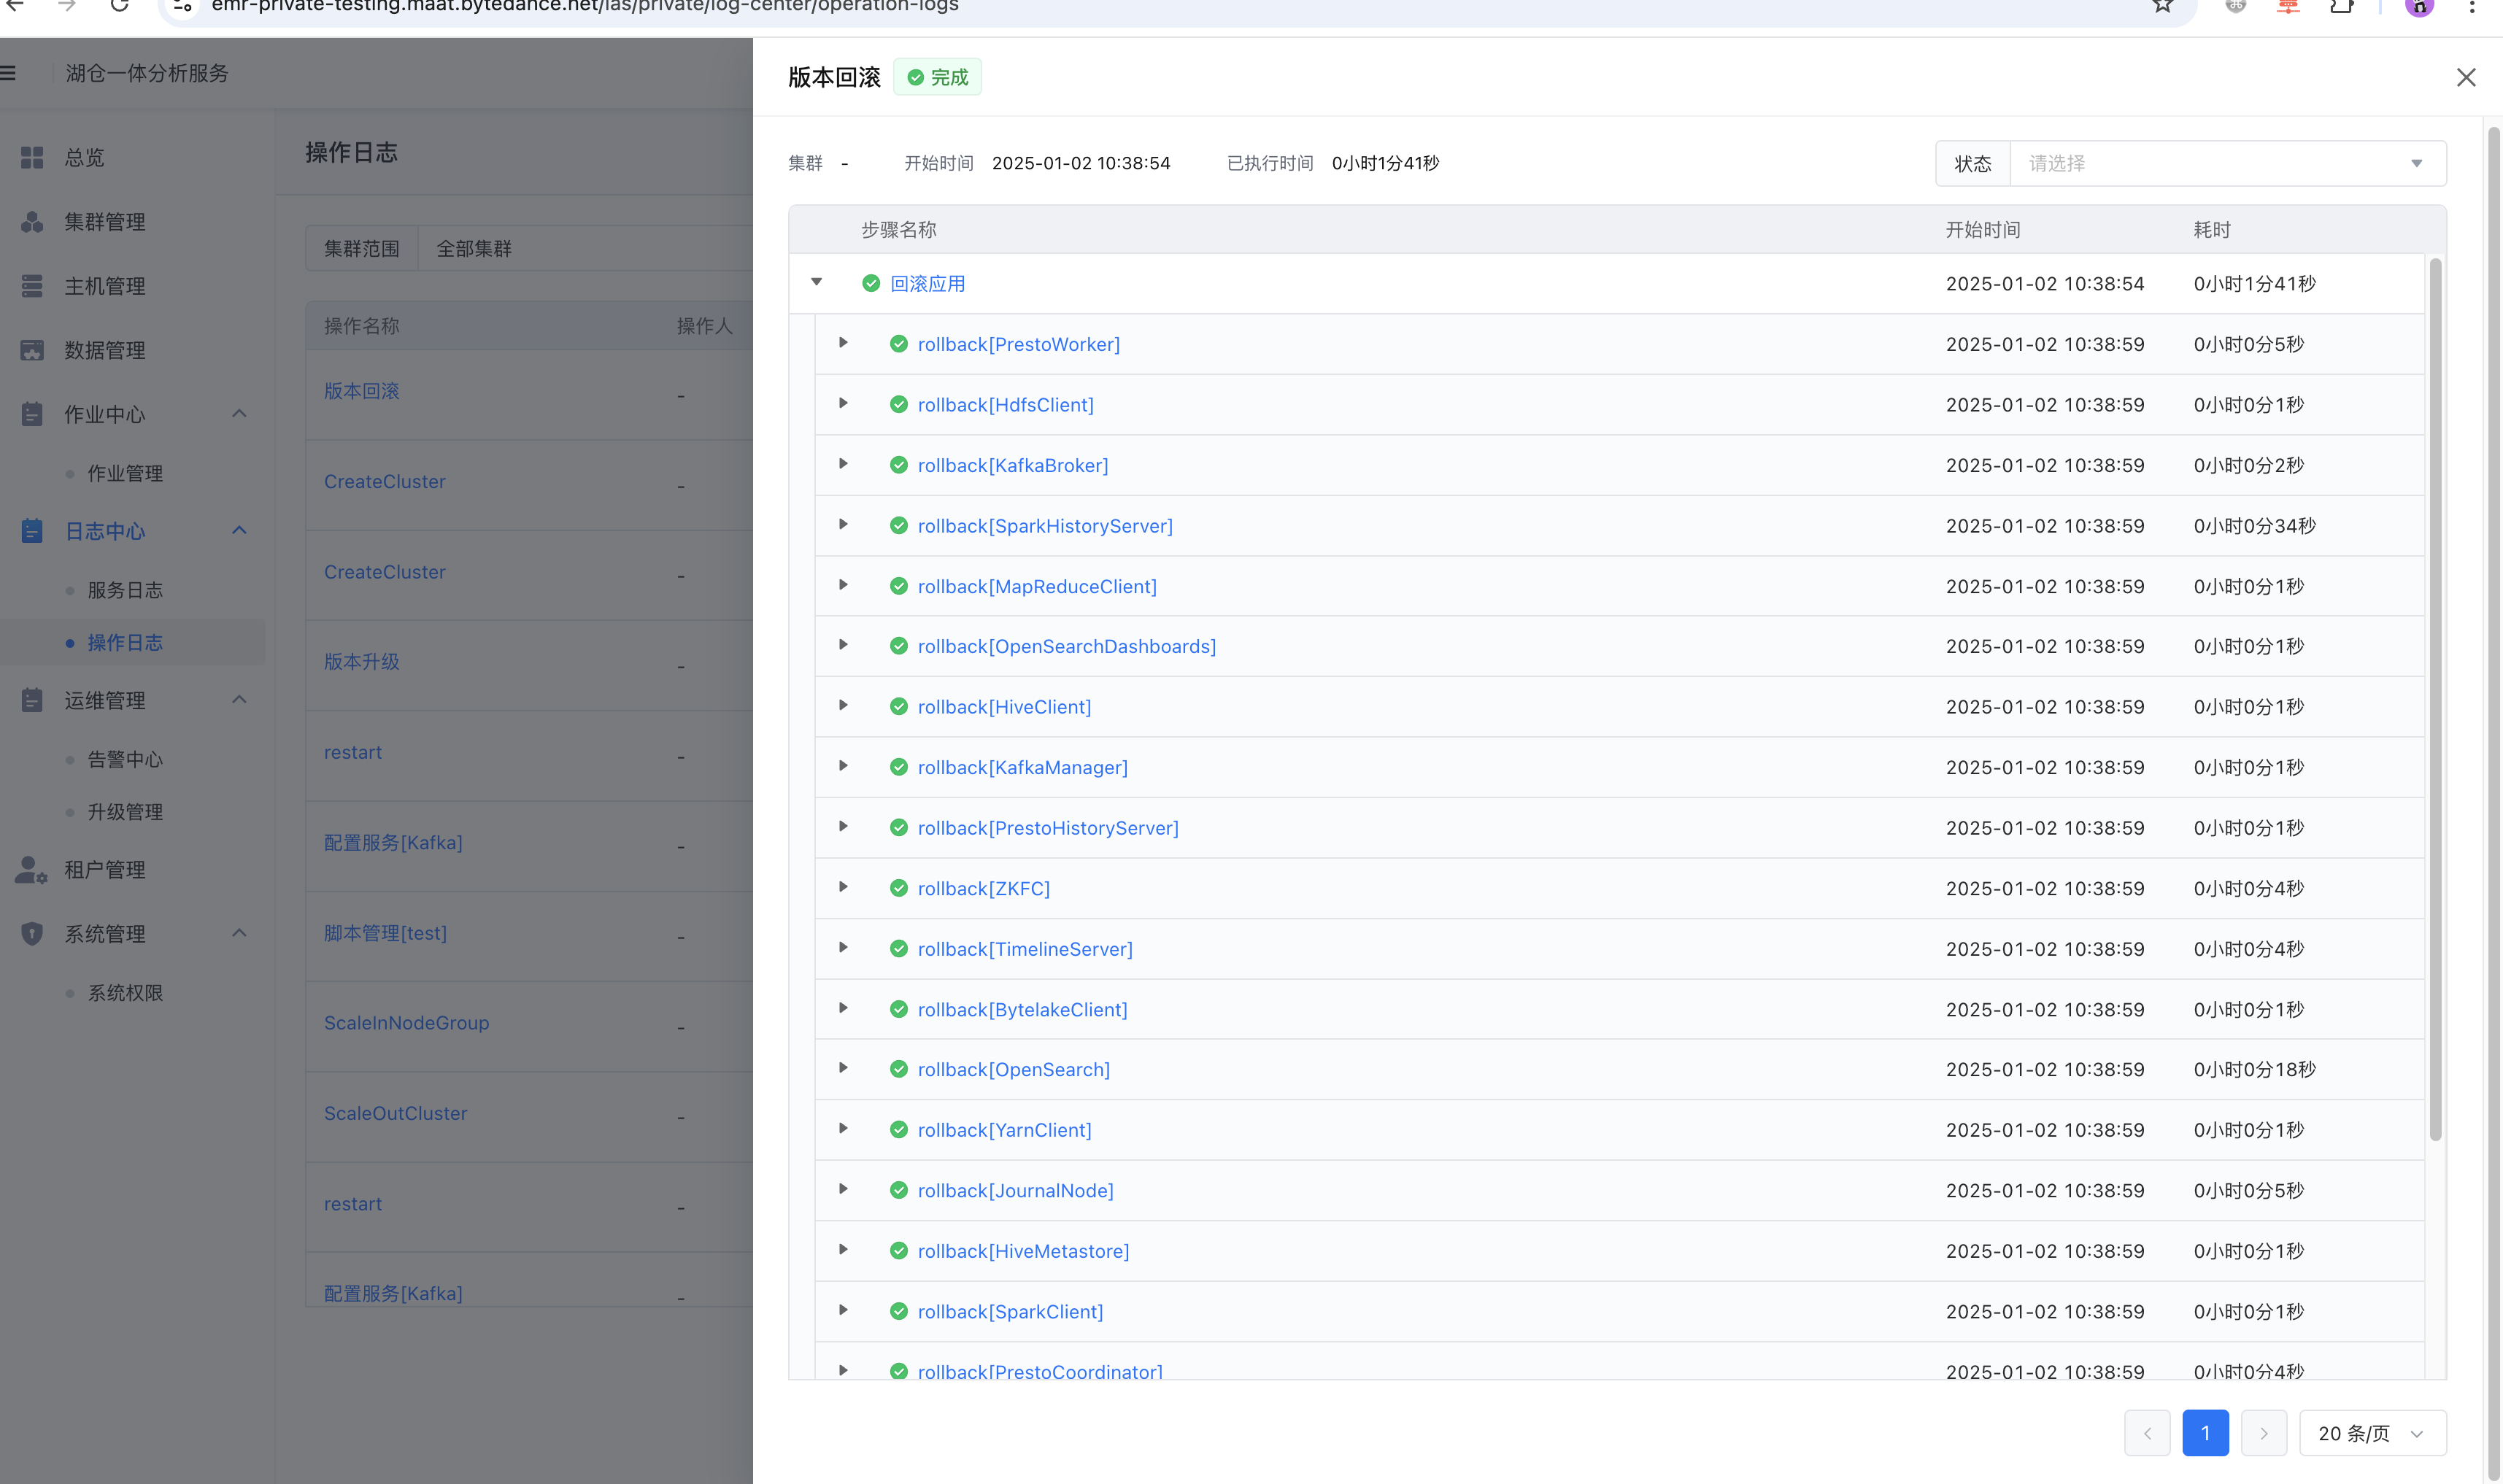Click the 完成 status badge
The width and height of the screenshot is (2503, 1484).
937,77
